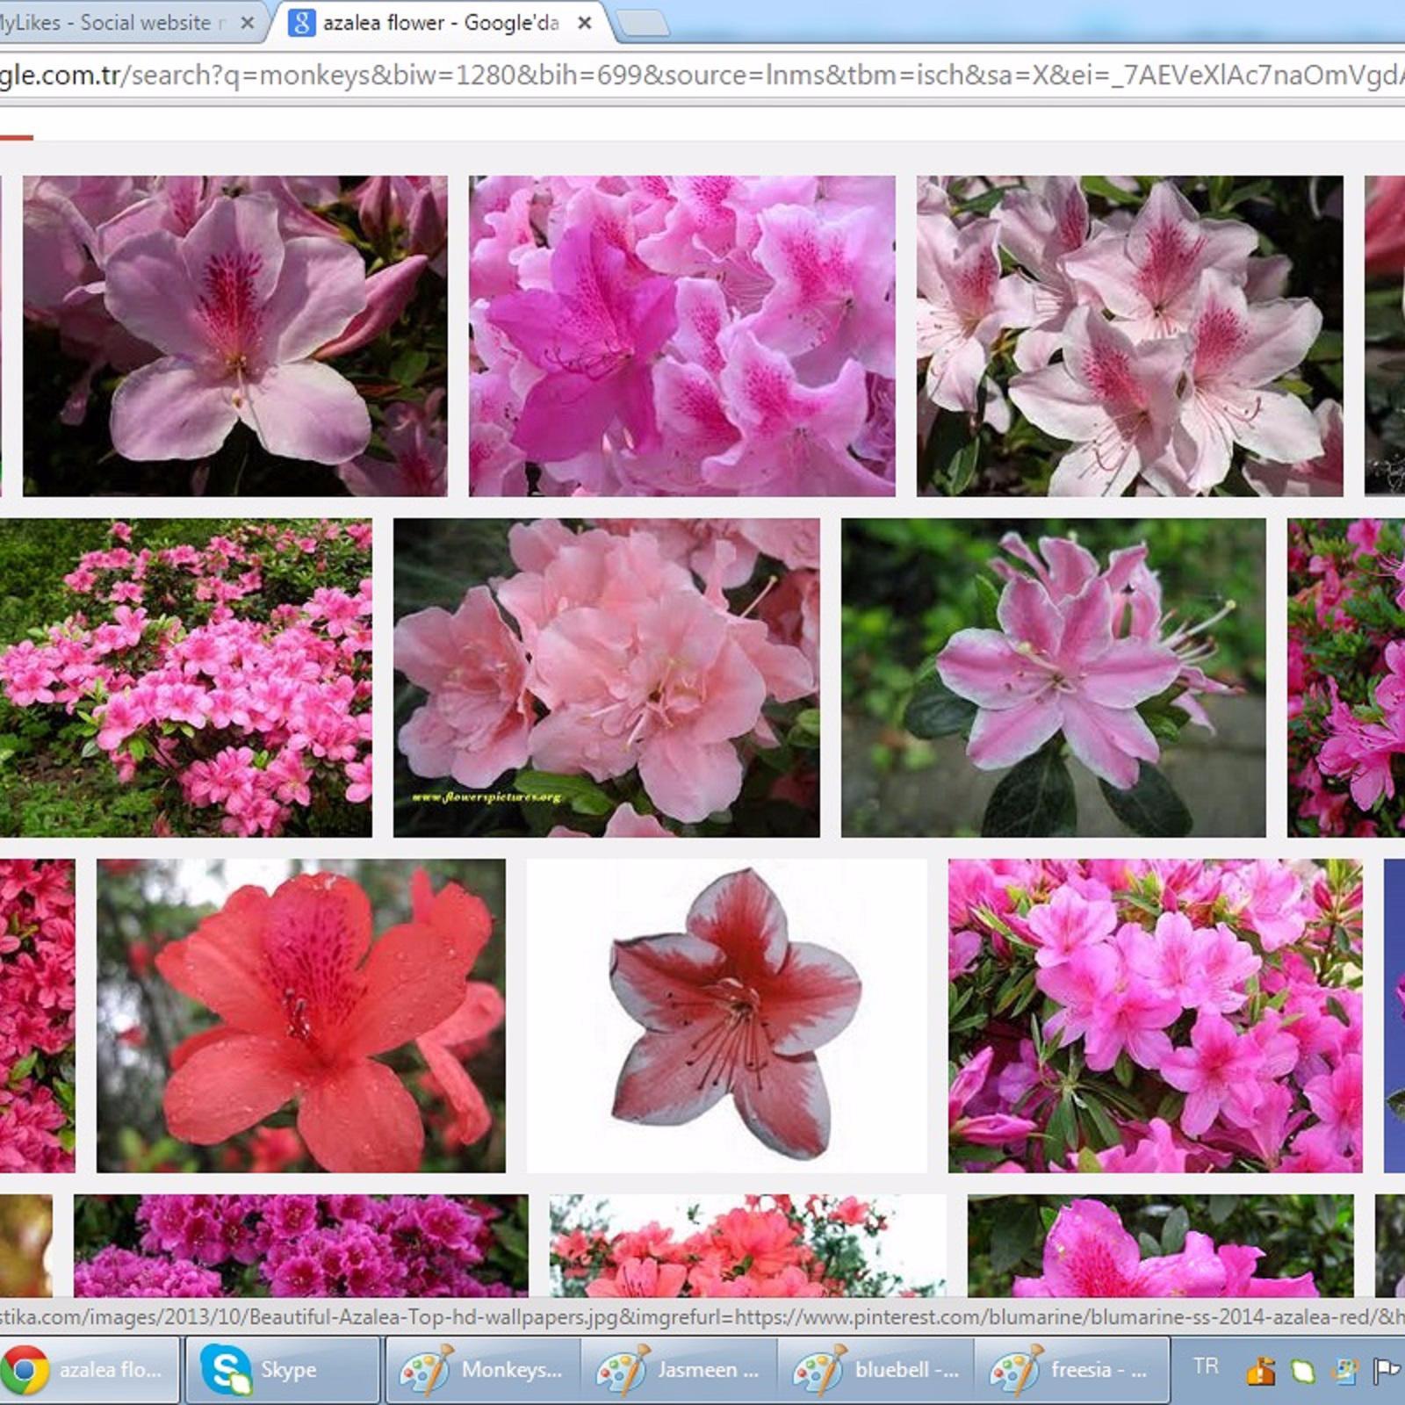This screenshot has width=1405, height=1405.
Task: Open the light pink single azalea close-up
Action: 235,335
